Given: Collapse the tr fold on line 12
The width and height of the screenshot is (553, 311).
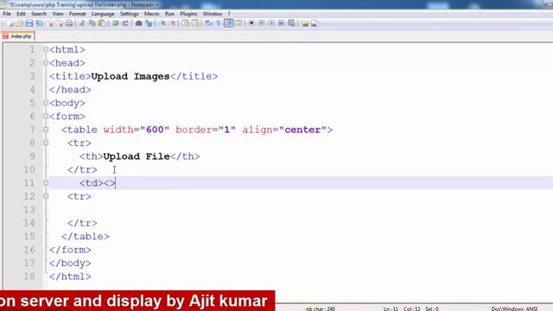Looking at the screenshot, I should (46, 196).
